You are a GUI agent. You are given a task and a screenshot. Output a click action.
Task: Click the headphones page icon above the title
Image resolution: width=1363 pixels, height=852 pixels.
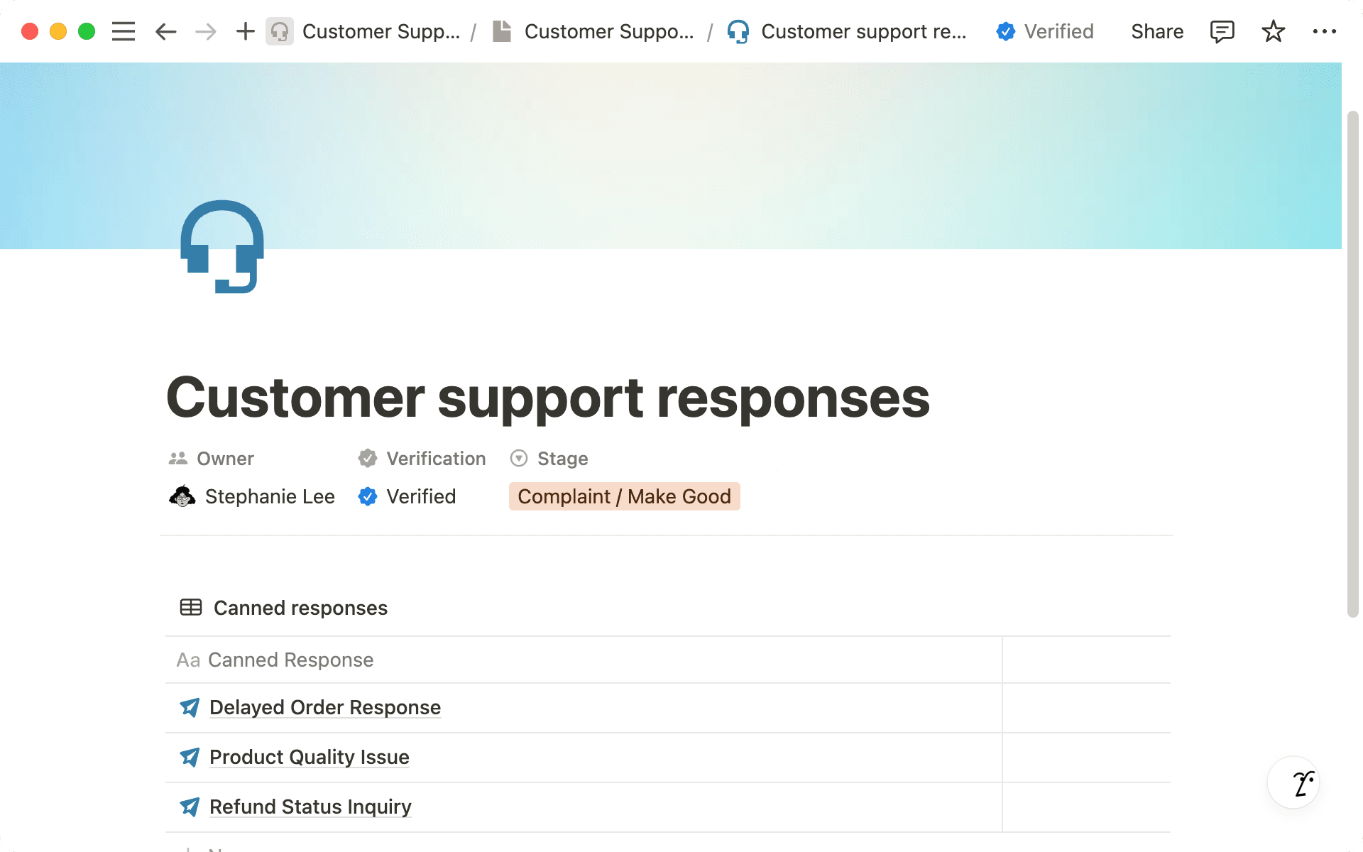(221, 247)
